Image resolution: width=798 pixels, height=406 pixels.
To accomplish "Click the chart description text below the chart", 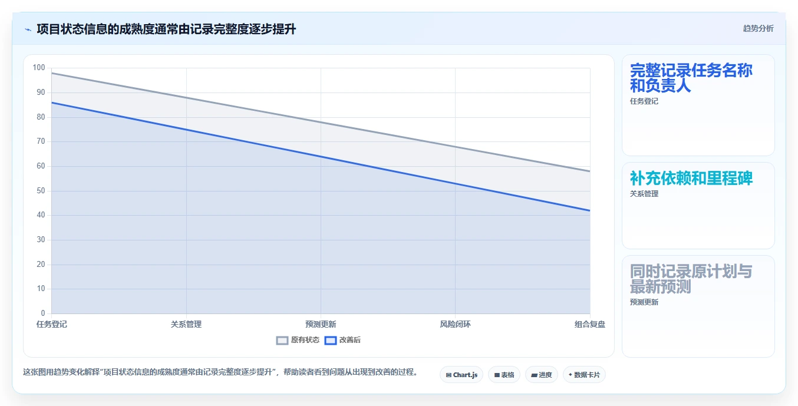I will [220, 372].
